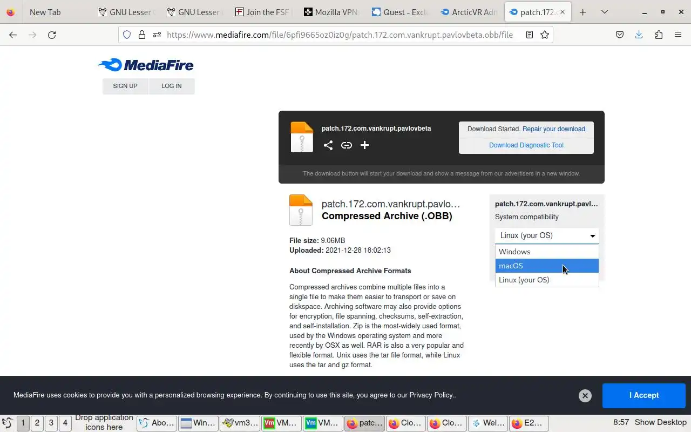
Task: Choose macOS in the OS list
Action: click(547, 266)
